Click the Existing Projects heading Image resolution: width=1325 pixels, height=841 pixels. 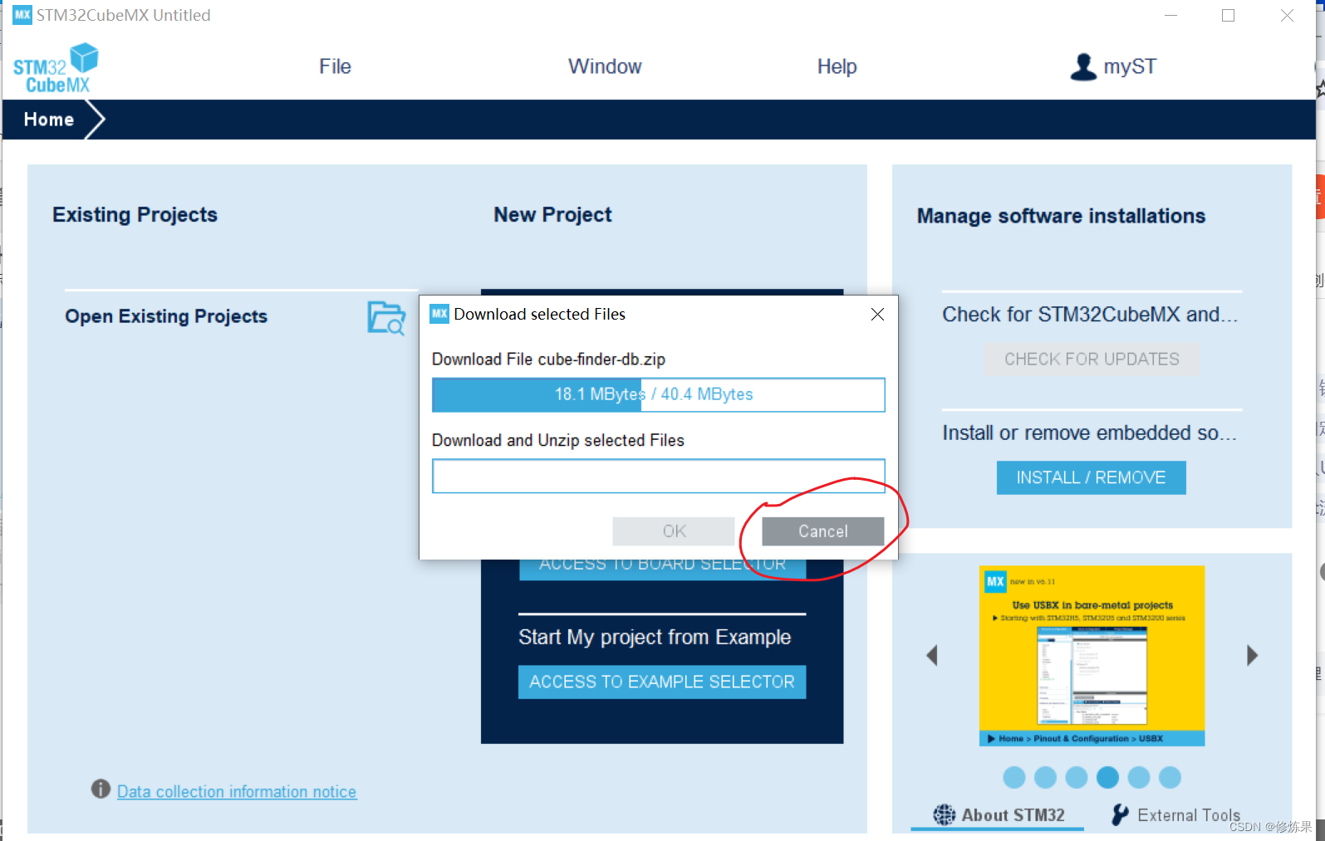point(135,215)
